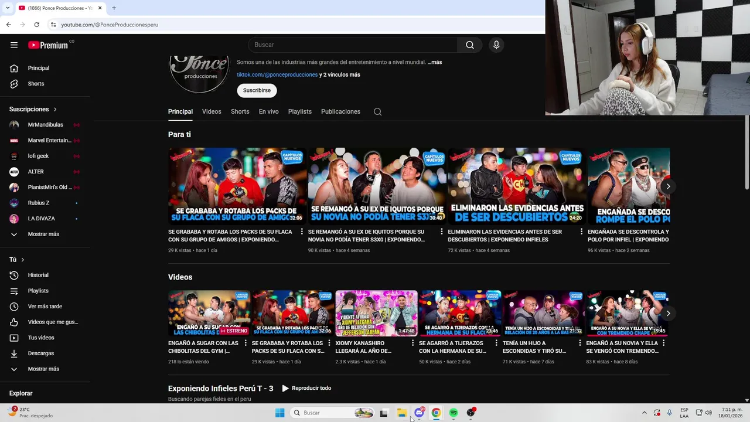Open Ver más tarde list
Screen dimensions: 750x422
(x=45, y=307)
